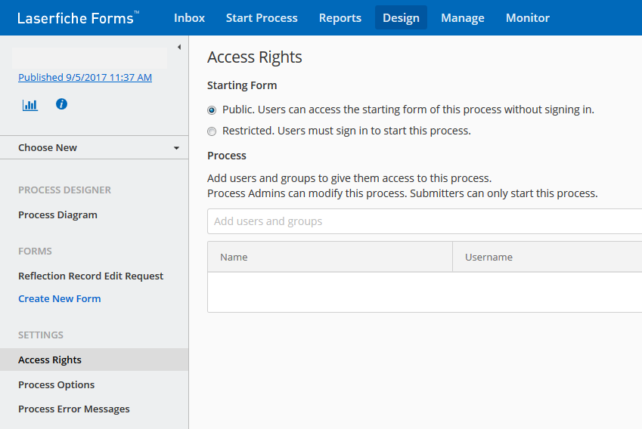This screenshot has width=642, height=429.
Task: Click Create New Form link
Action: point(60,299)
